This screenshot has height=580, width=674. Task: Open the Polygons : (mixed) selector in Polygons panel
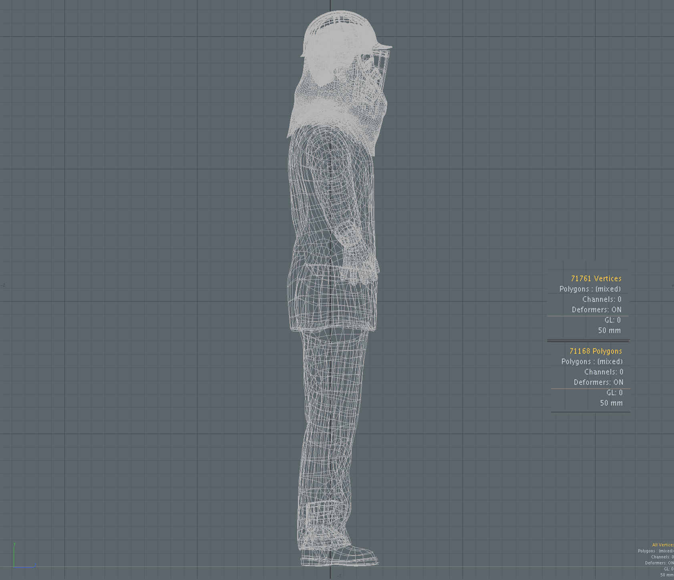(592, 361)
